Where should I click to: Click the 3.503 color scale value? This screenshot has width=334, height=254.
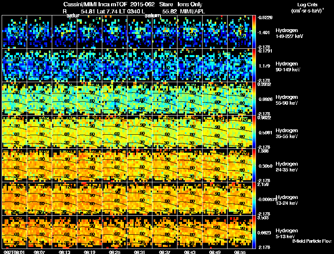(x=263, y=218)
